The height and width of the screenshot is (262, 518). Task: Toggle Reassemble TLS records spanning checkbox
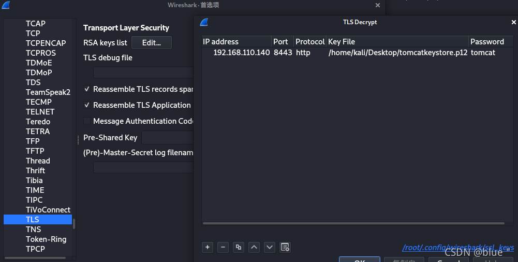pyautogui.click(x=87, y=89)
